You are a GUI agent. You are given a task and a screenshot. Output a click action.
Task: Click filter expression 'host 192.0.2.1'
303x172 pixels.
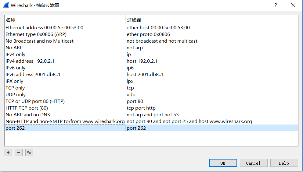click(142, 61)
